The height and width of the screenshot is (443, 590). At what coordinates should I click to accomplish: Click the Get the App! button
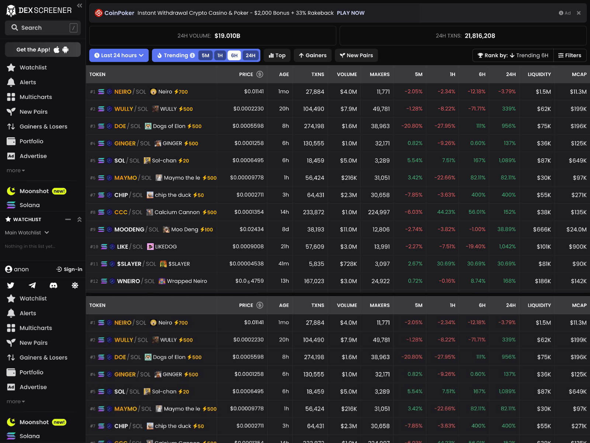tap(43, 49)
